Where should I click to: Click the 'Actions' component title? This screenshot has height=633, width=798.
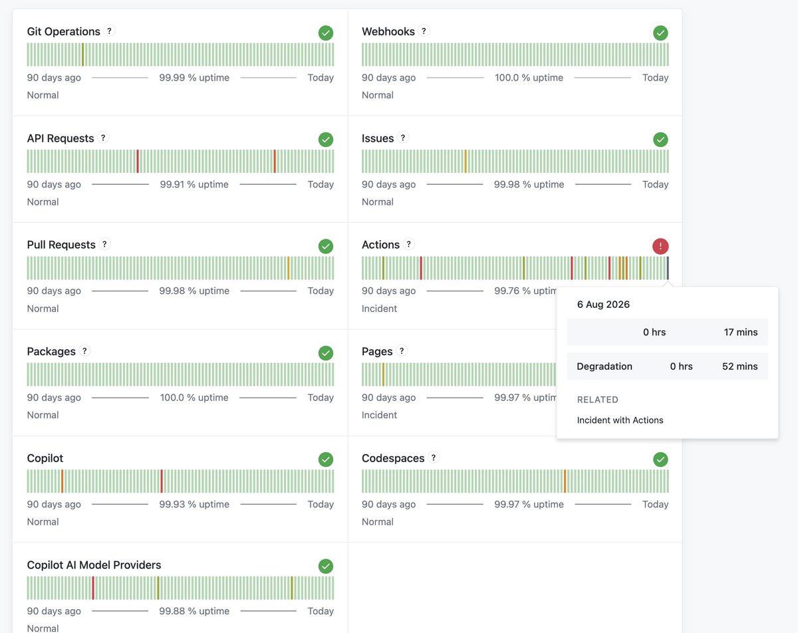point(380,245)
